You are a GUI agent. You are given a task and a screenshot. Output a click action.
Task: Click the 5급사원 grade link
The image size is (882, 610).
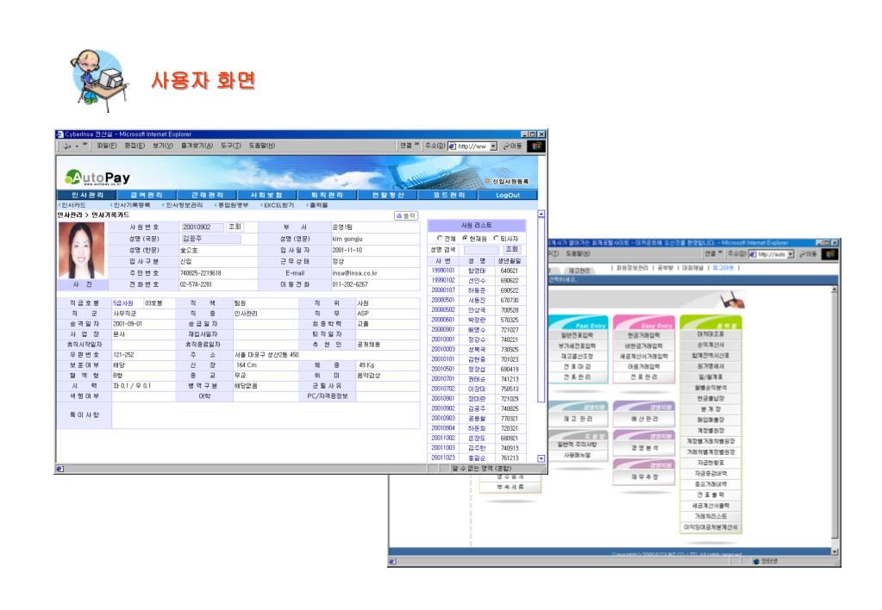tap(123, 303)
